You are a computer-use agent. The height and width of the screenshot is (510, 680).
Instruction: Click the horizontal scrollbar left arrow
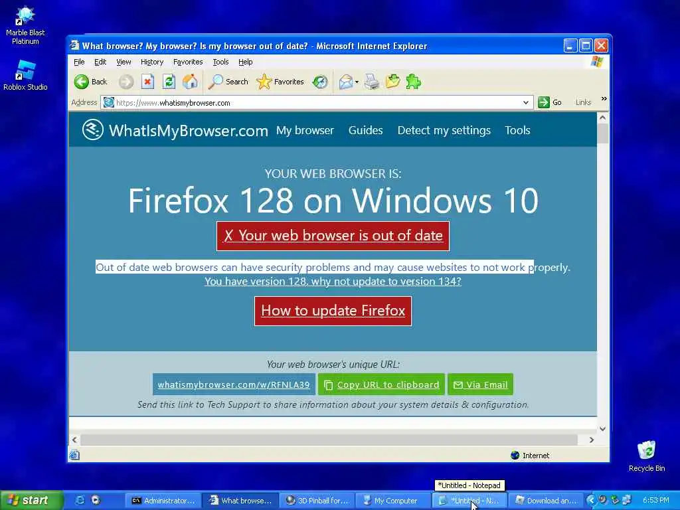[74, 440]
